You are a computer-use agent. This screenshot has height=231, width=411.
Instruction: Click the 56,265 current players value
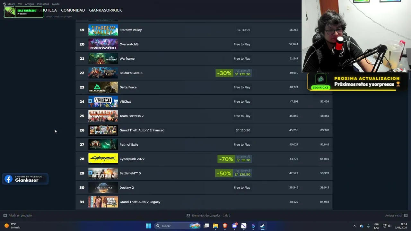[x=293, y=30]
